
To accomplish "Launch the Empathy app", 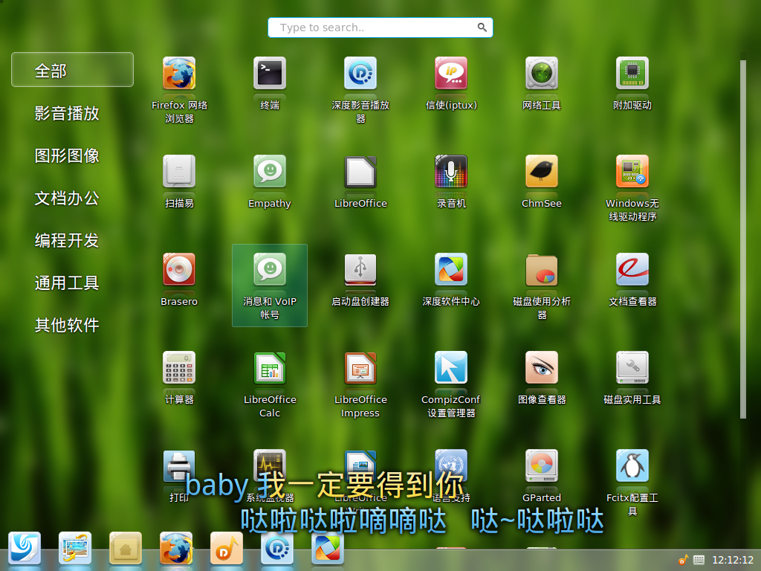I will coord(270,172).
